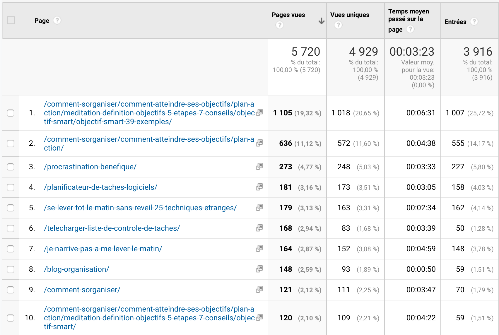Open /planificateur-de-taches-logiciels/ link
This screenshot has width=499, height=335.
pos(100,187)
